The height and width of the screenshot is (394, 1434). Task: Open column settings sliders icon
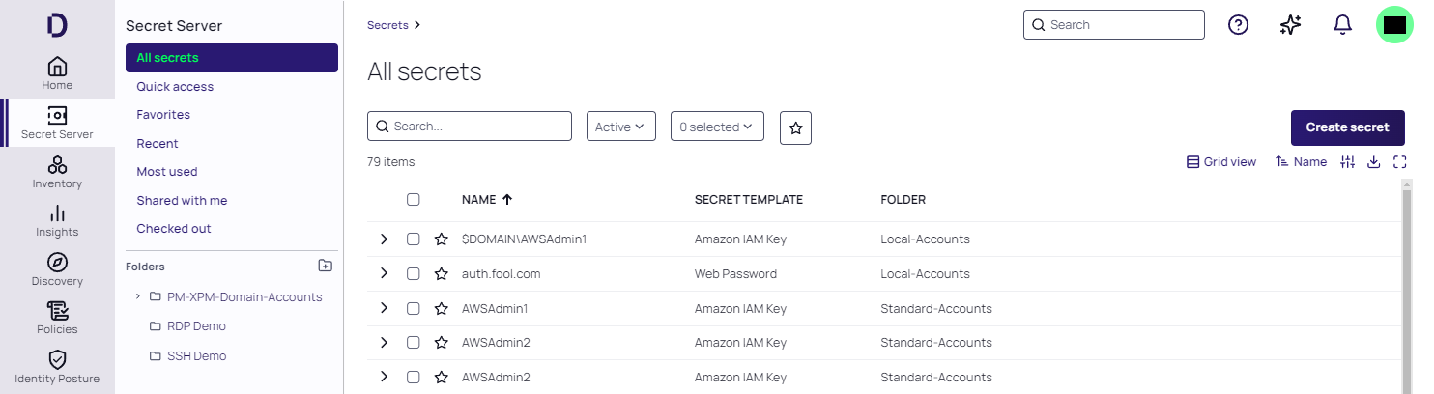tap(1348, 162)
